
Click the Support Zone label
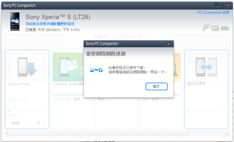(19, 84)
